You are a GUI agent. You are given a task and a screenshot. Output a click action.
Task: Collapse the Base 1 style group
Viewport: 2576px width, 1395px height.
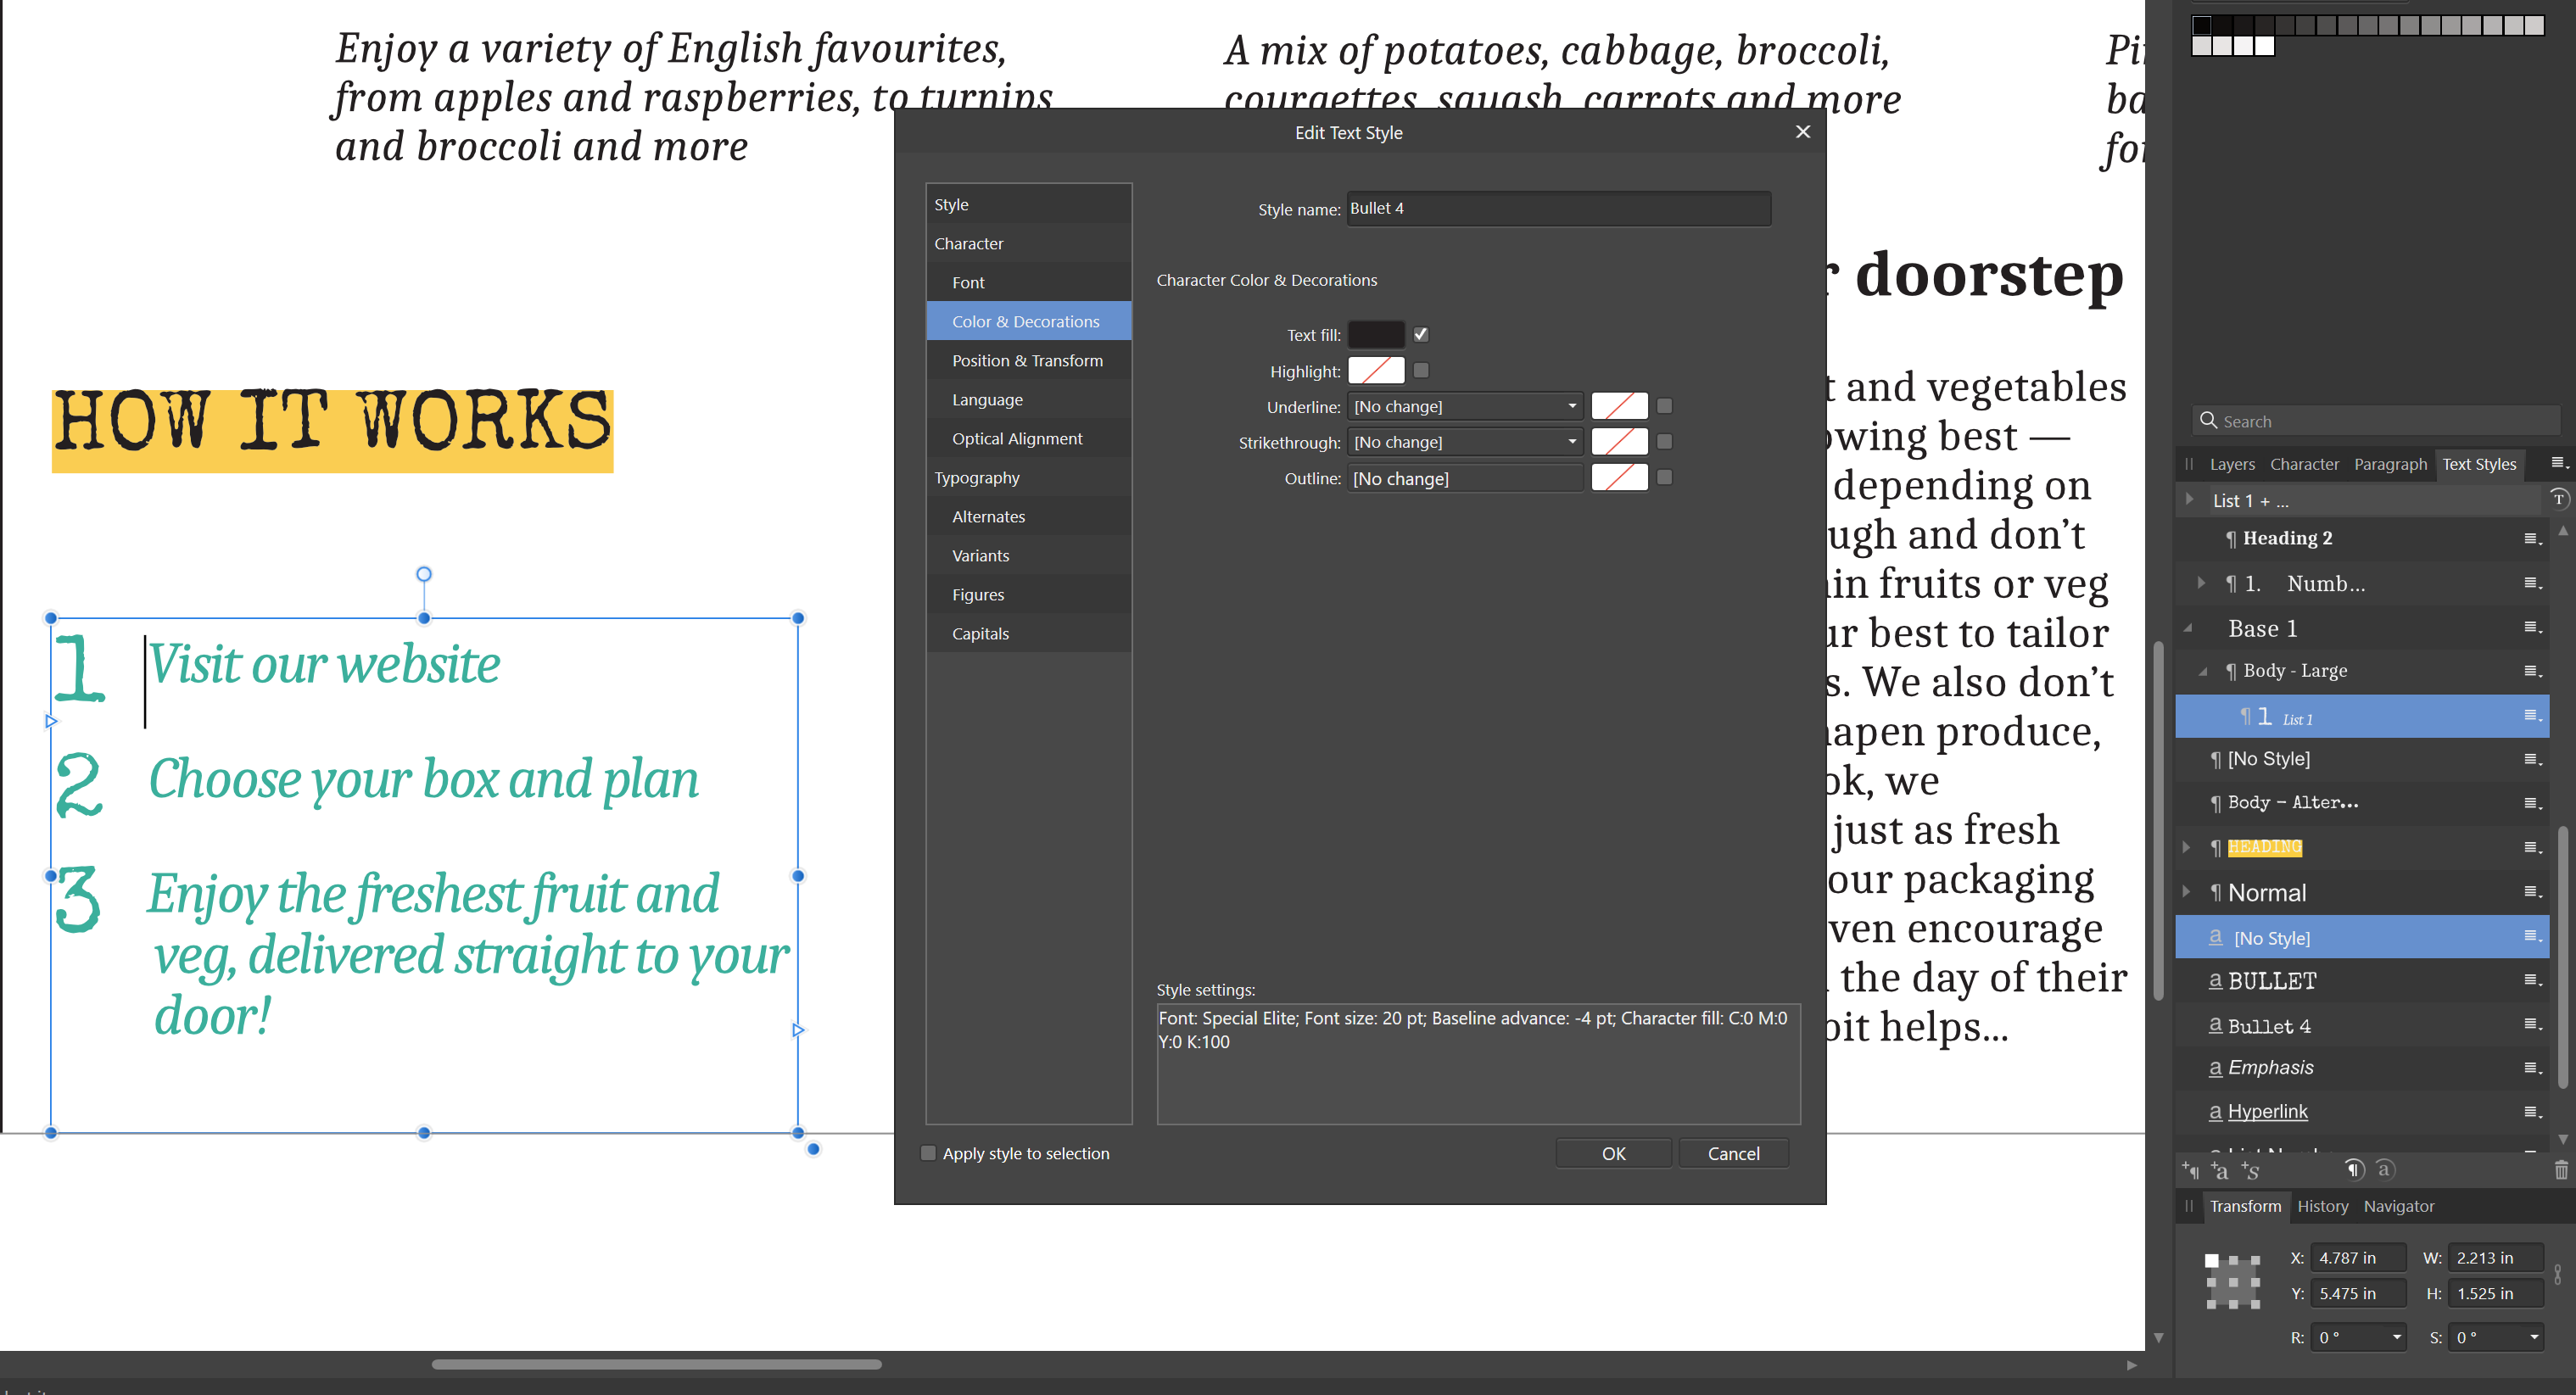tap(2187, 628)
